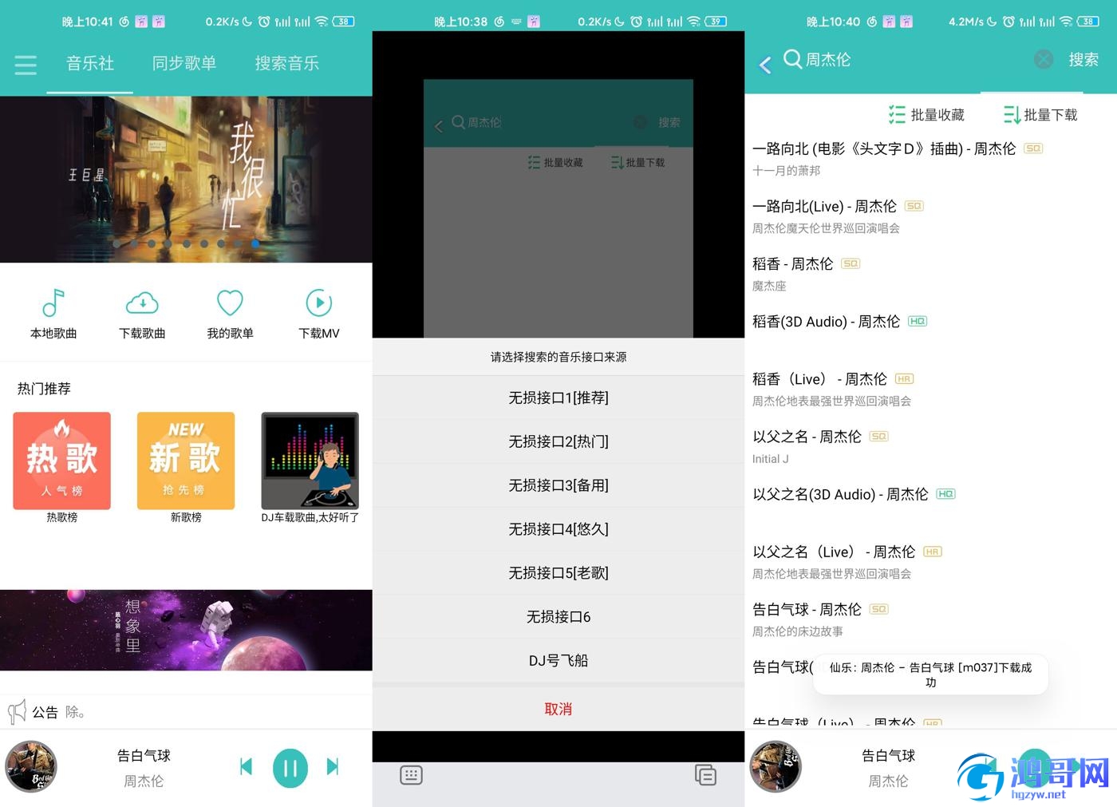Click the 公告 megaphone icon

click(17, 711)
